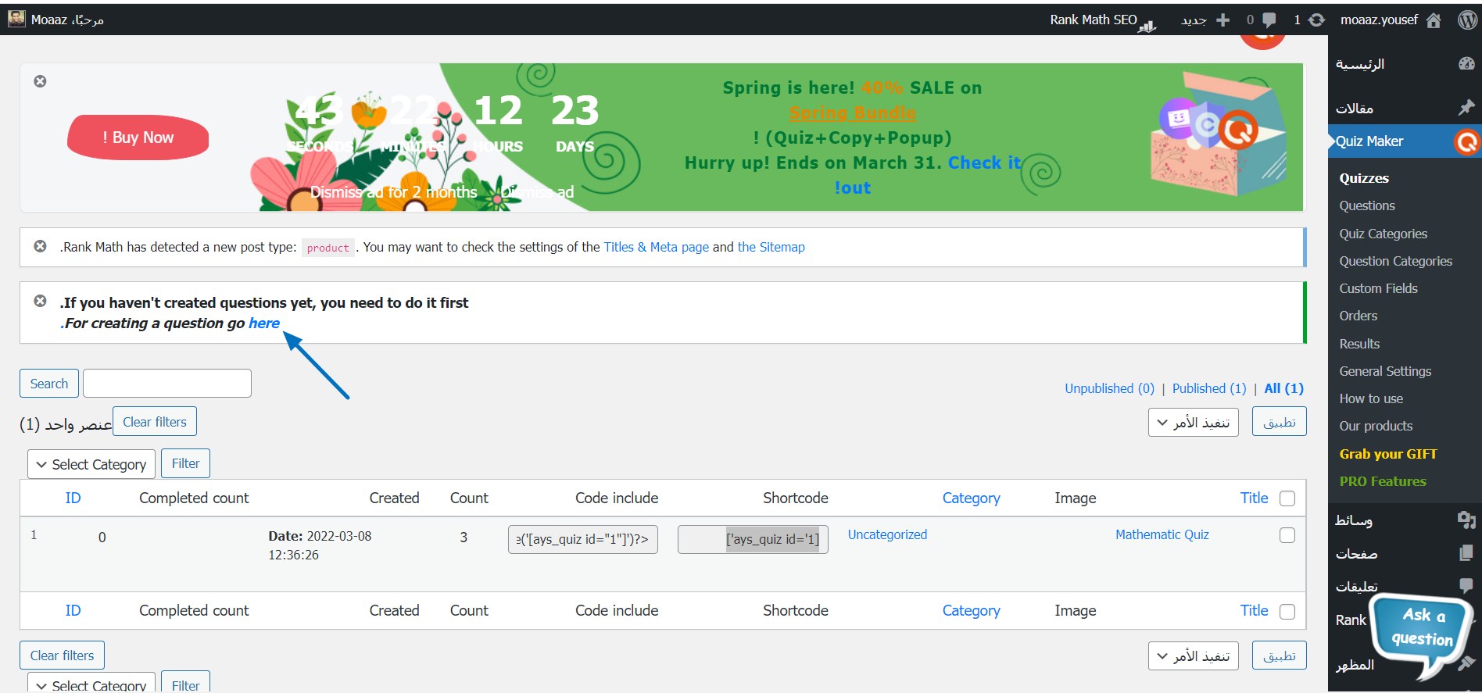Click the Buy Now button
Image resolution: width=1482 pixels, height=693 pixels.
click(x=138, y=138)
